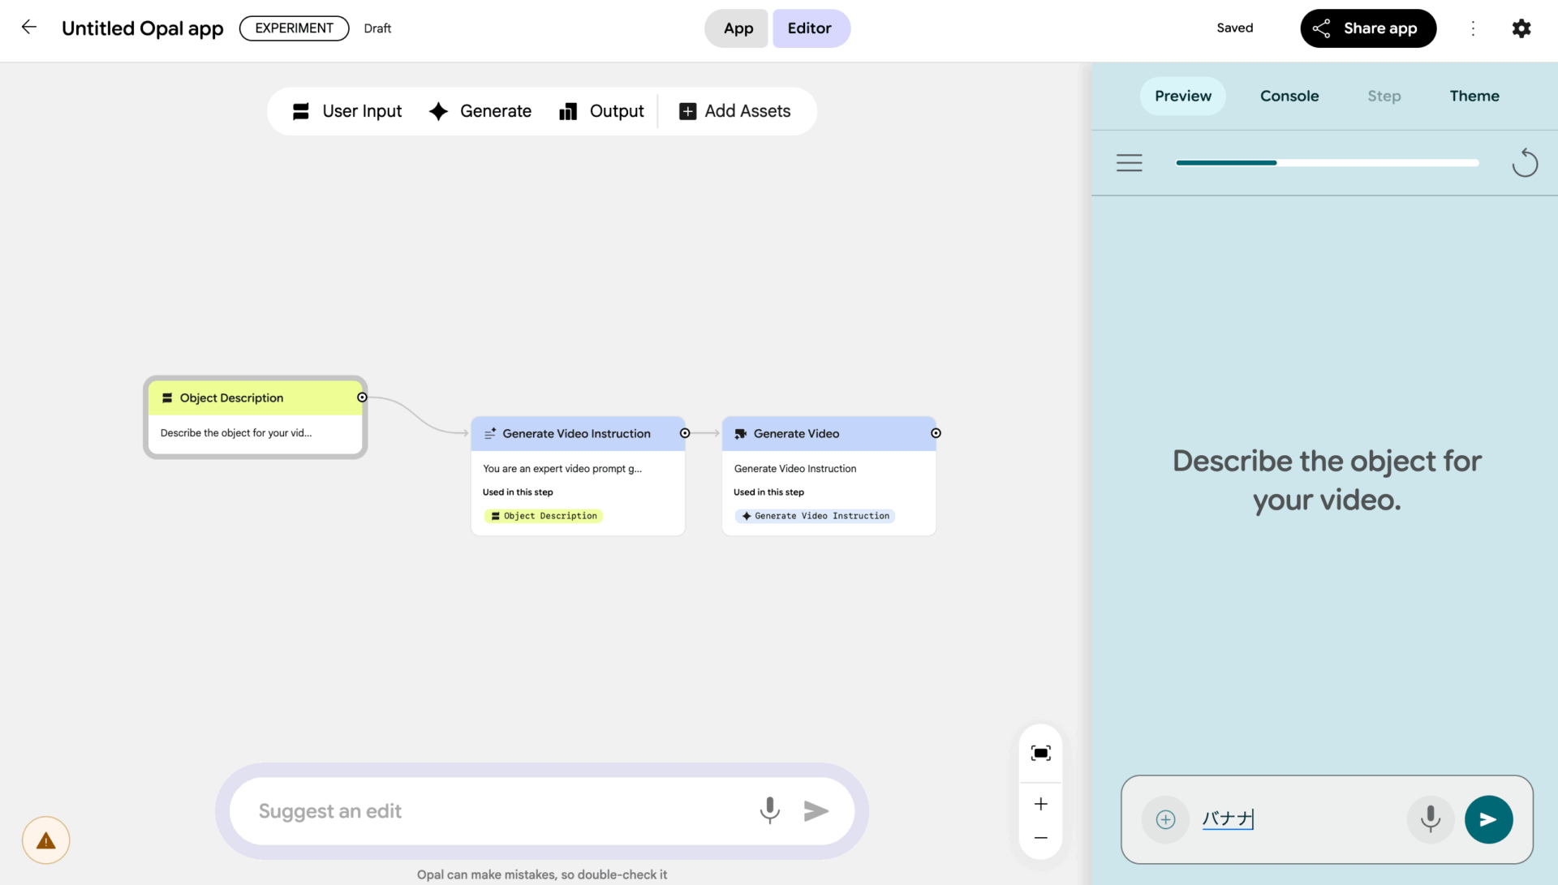
Task: Click the back arrow icon
Action: (29, 28)
